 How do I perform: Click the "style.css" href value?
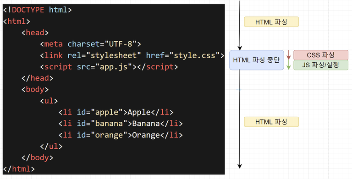194,55
